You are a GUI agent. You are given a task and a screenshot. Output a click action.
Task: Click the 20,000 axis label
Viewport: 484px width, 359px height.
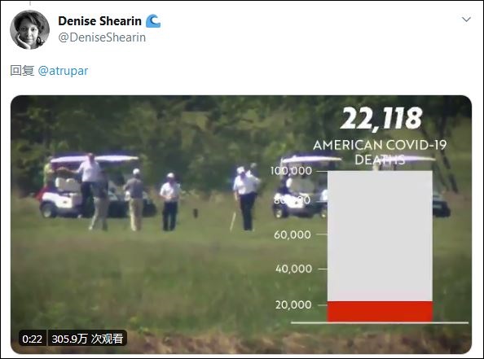click(x=293, y=304)
